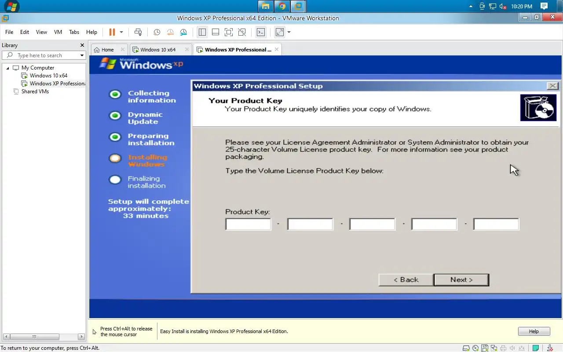This screenshot has width=563, height=352.
Task: Toggle Unity mode icon
Action: click(x=242, y=32)
